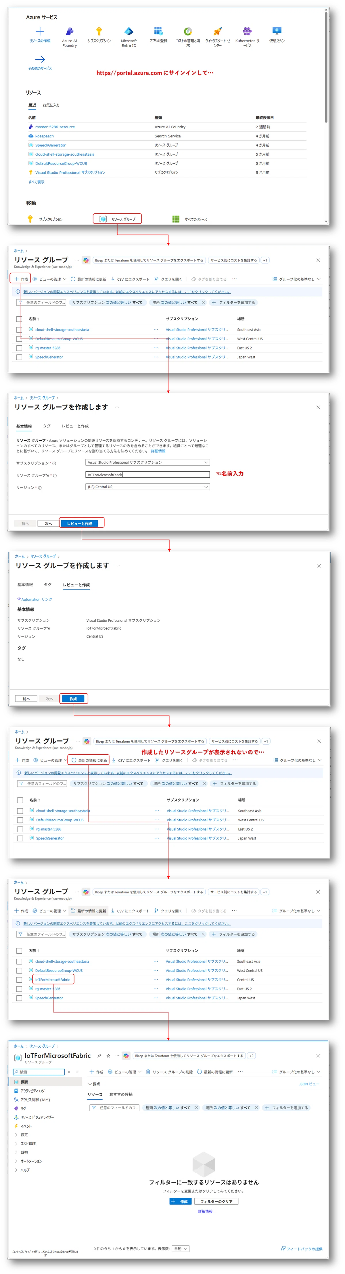This screenshot has width=345, height=1274.
Task: Open すべてのリソース grid icon under 移動
Action: point(175,219)
